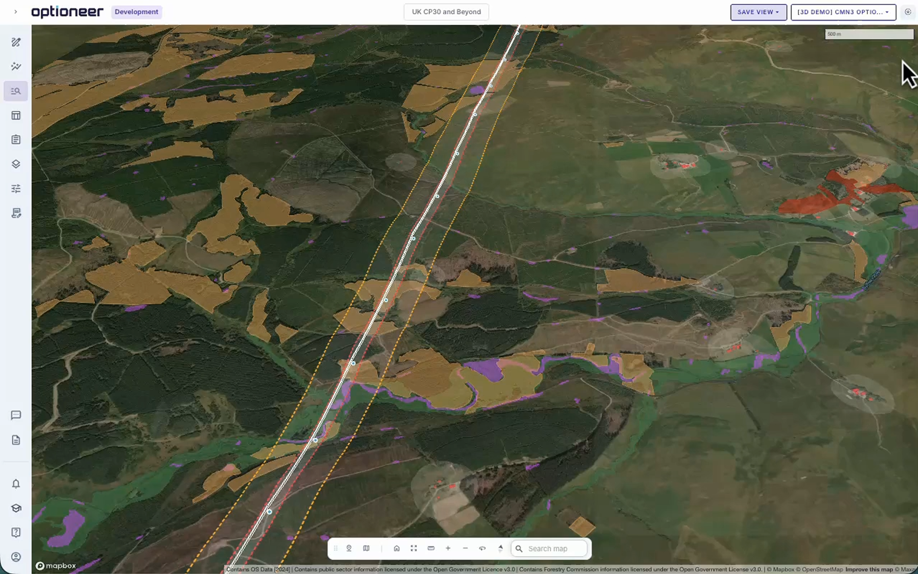918x574 pixels.
Task: Open the comments chat sidebar icon
Action: point(16,415)
